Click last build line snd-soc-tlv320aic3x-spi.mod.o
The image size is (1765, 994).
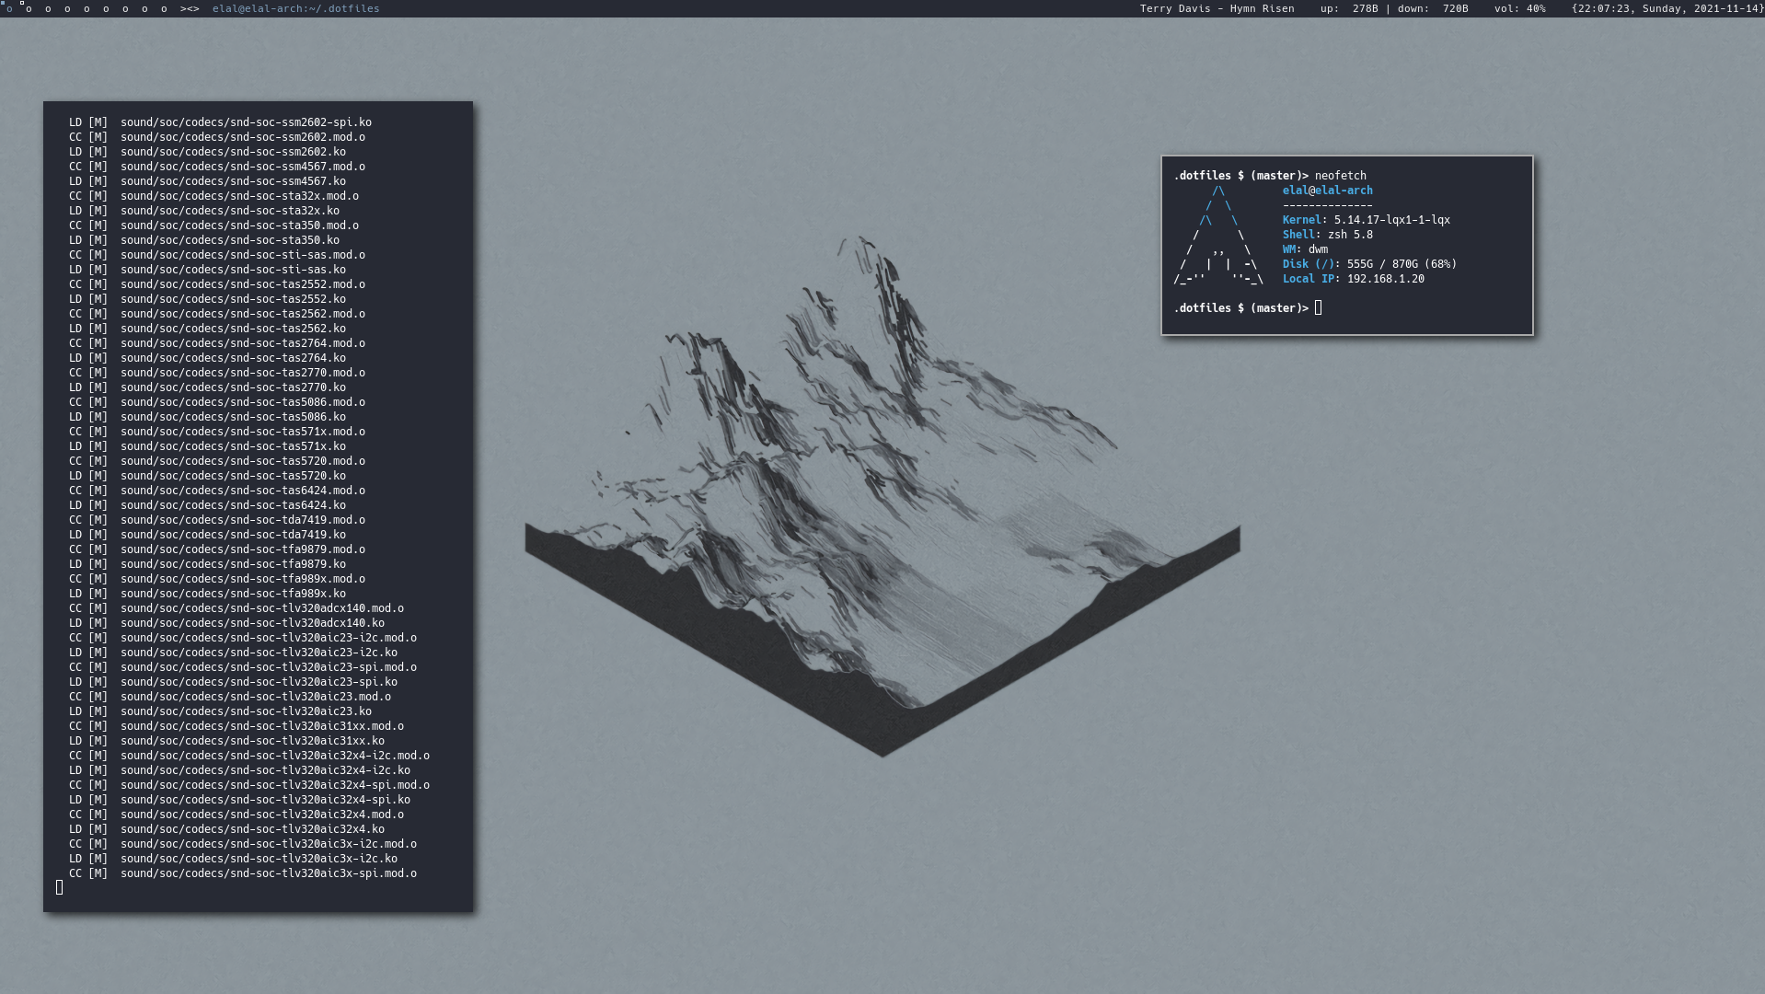pos(242,873)
